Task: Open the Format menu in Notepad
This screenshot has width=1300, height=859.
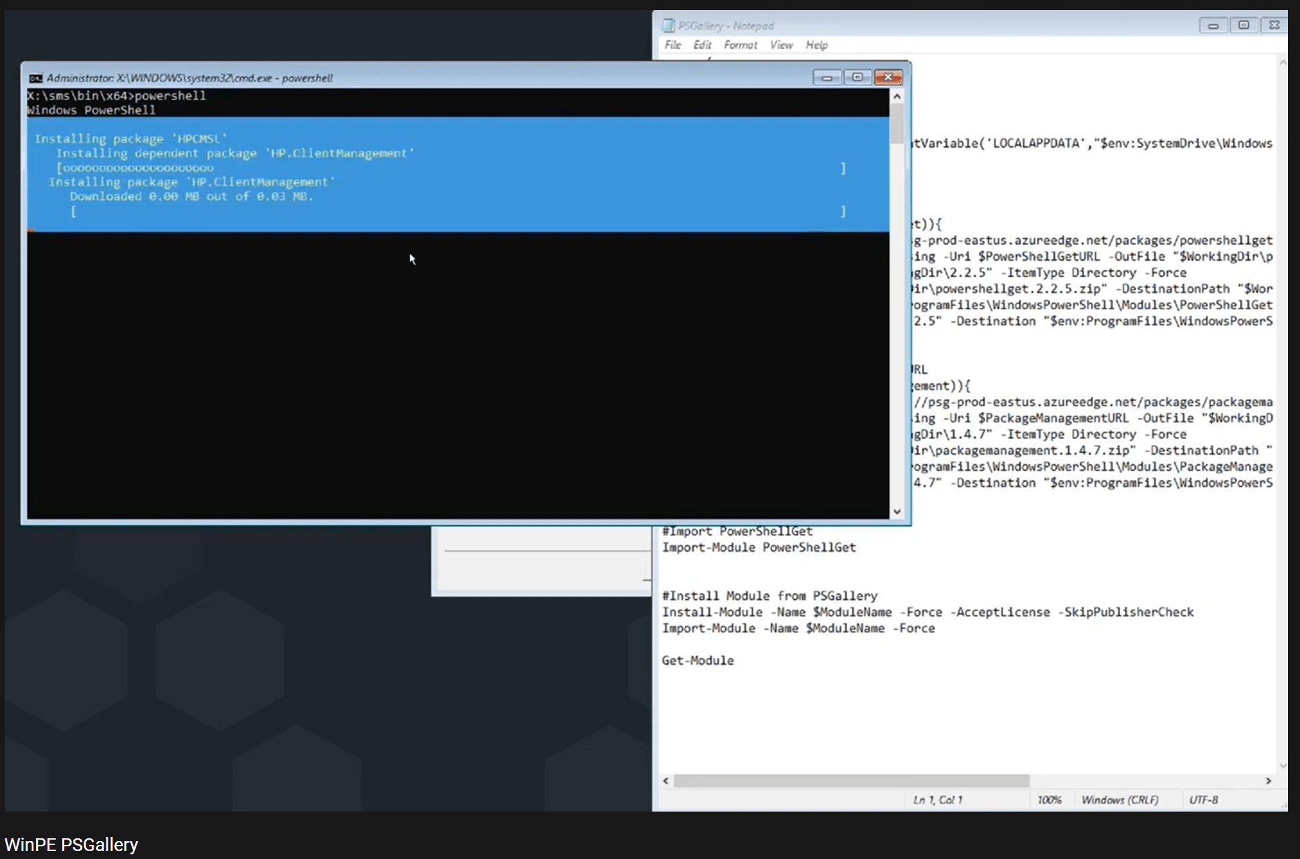Action: click(740, 45)
